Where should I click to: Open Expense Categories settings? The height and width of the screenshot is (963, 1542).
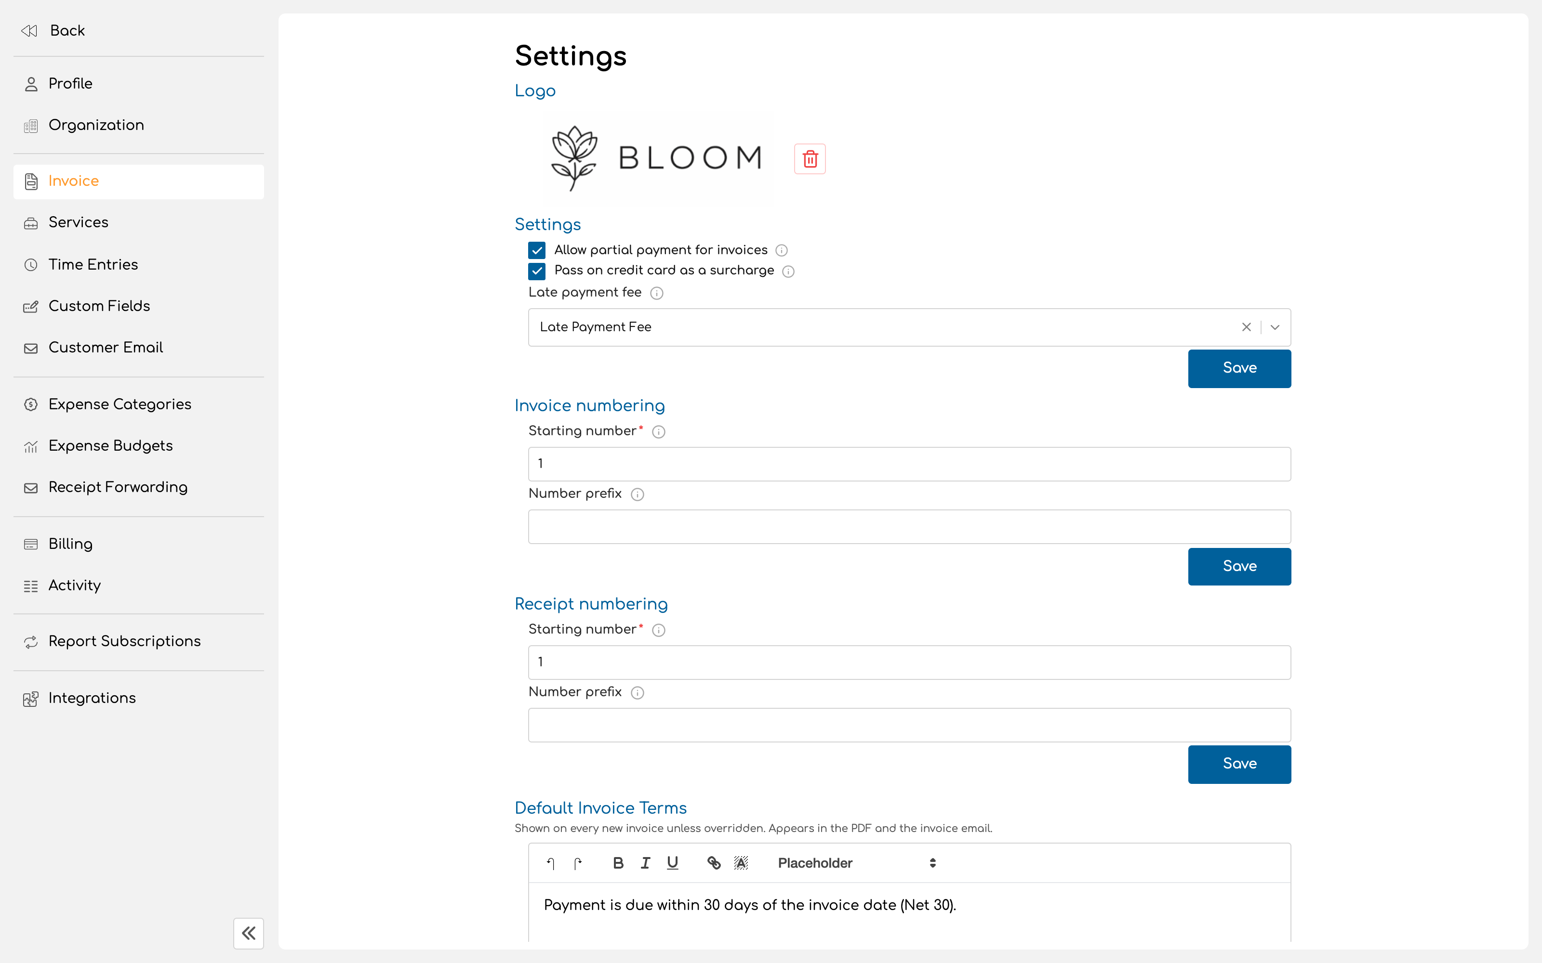tap(138, 404)
